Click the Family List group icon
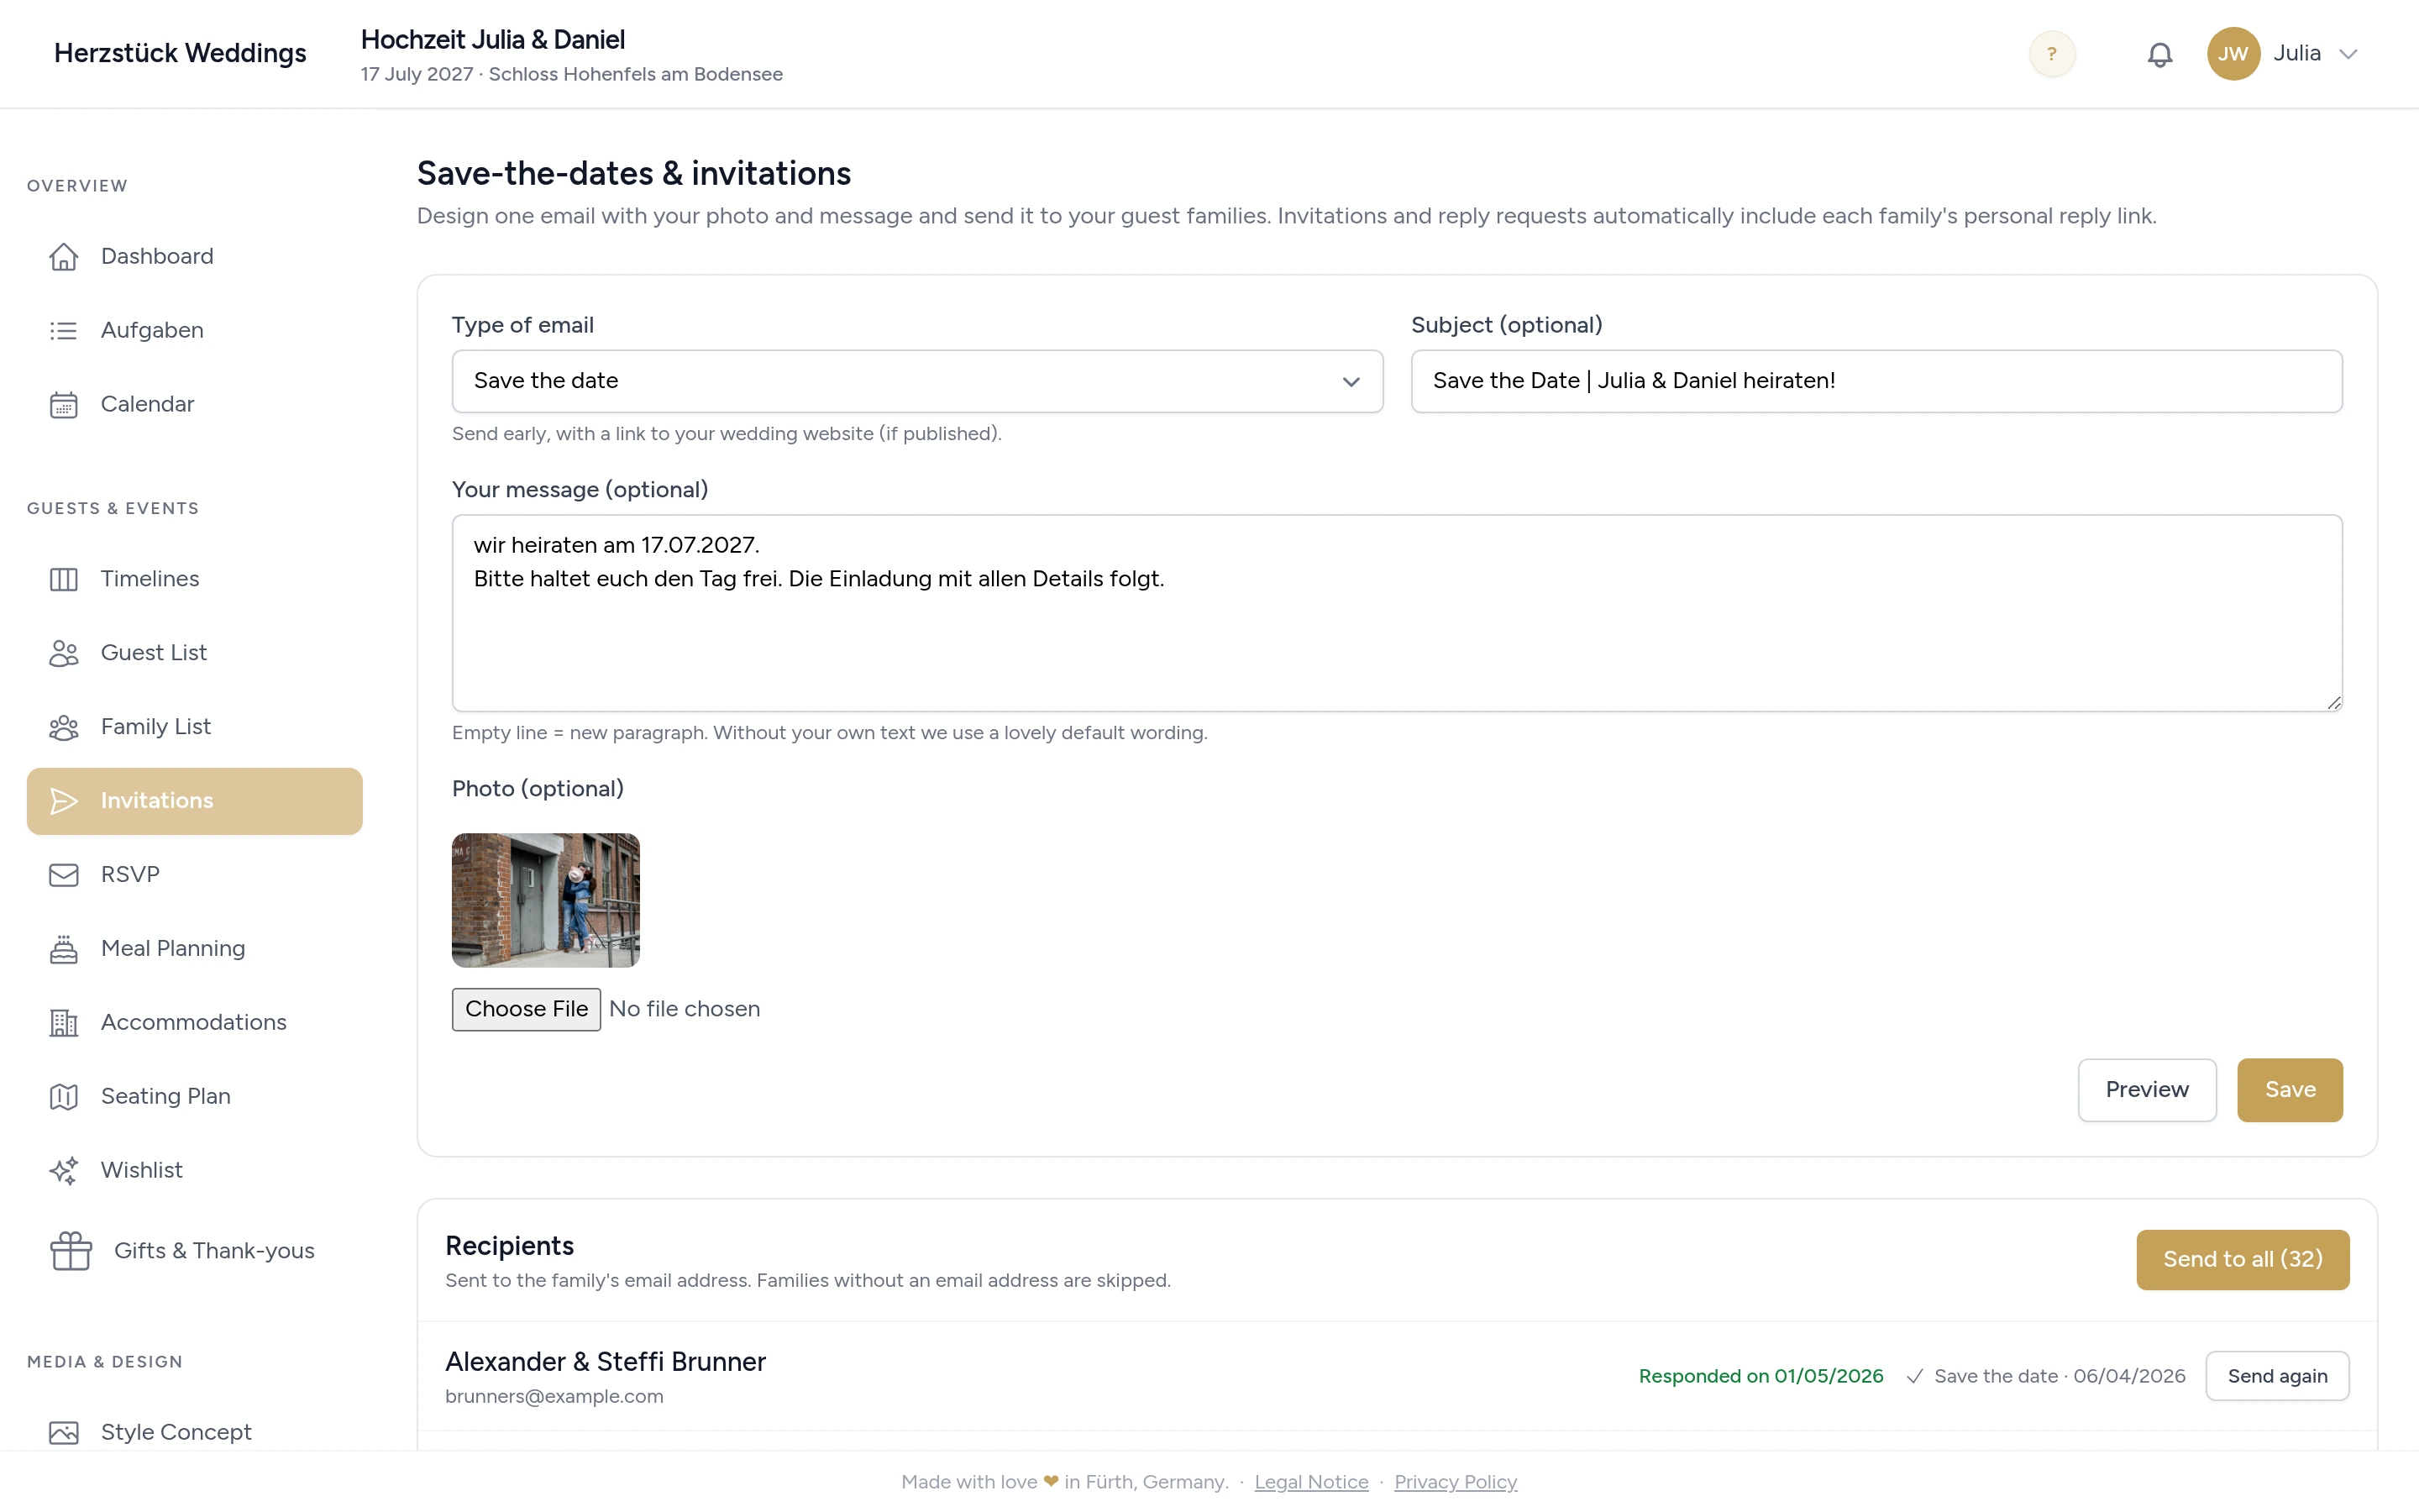 pyautogui.click(x=64, y=727)
